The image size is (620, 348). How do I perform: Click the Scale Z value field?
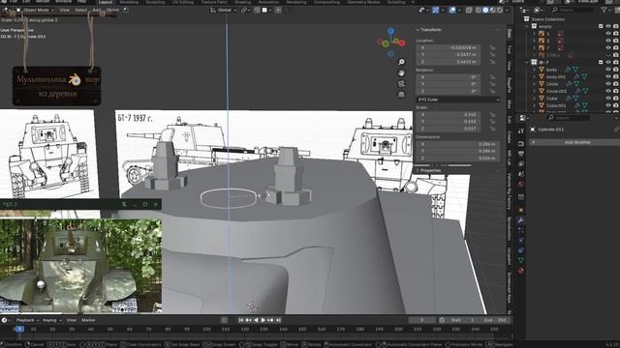449,129
